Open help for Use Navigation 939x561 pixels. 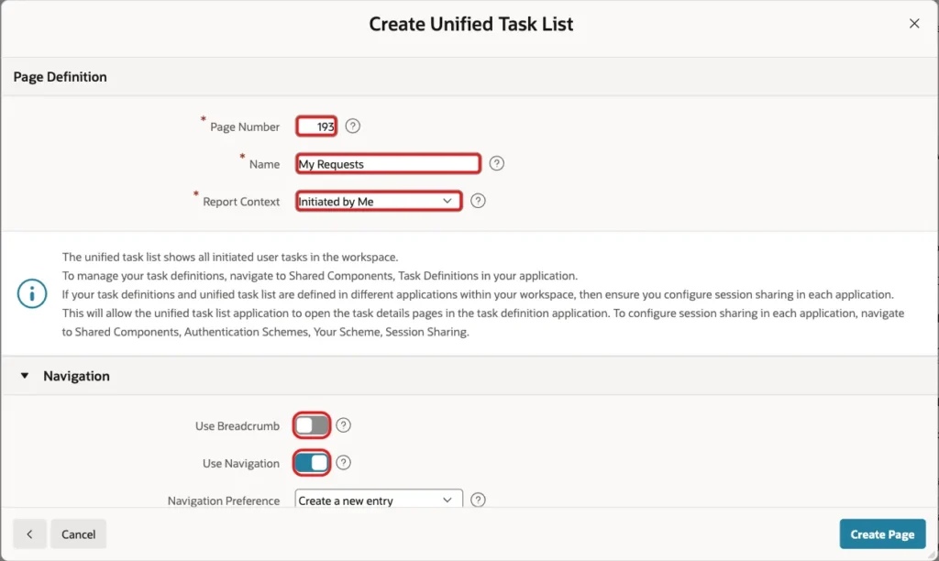tap(343, 463)
